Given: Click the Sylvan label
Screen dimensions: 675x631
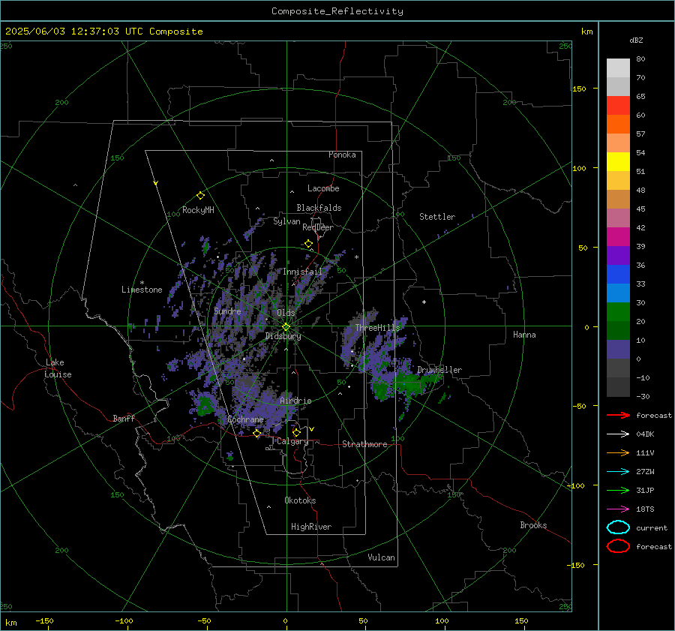Looking at the screenshot, I should click(x=286, y=221).
